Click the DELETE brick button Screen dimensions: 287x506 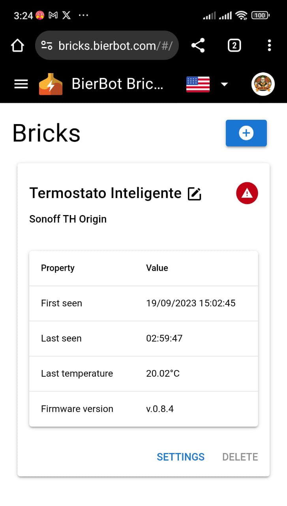tap(240, 457)
